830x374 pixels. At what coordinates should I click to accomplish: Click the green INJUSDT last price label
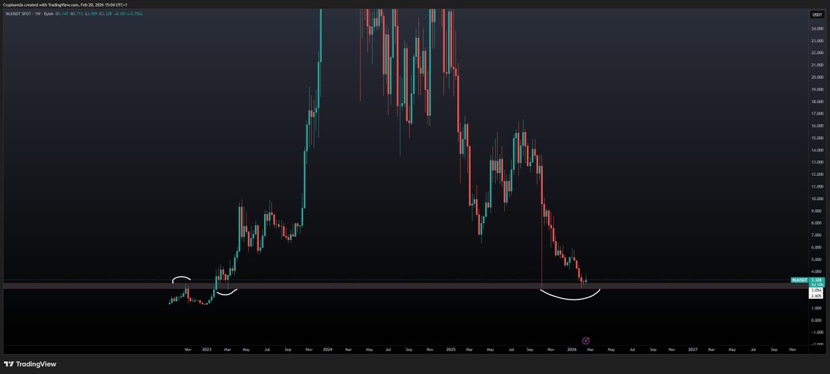tap(807, 281)
